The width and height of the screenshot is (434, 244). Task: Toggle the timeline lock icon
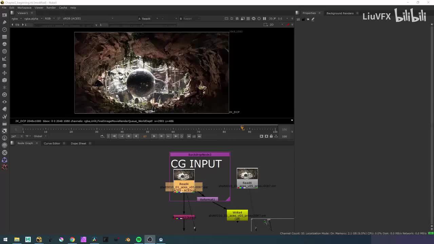coord(271,136)
